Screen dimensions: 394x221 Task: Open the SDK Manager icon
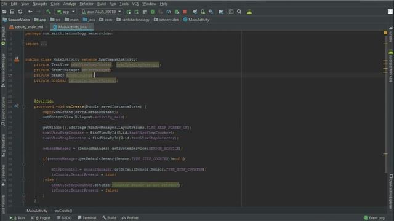tap(211, 12)
